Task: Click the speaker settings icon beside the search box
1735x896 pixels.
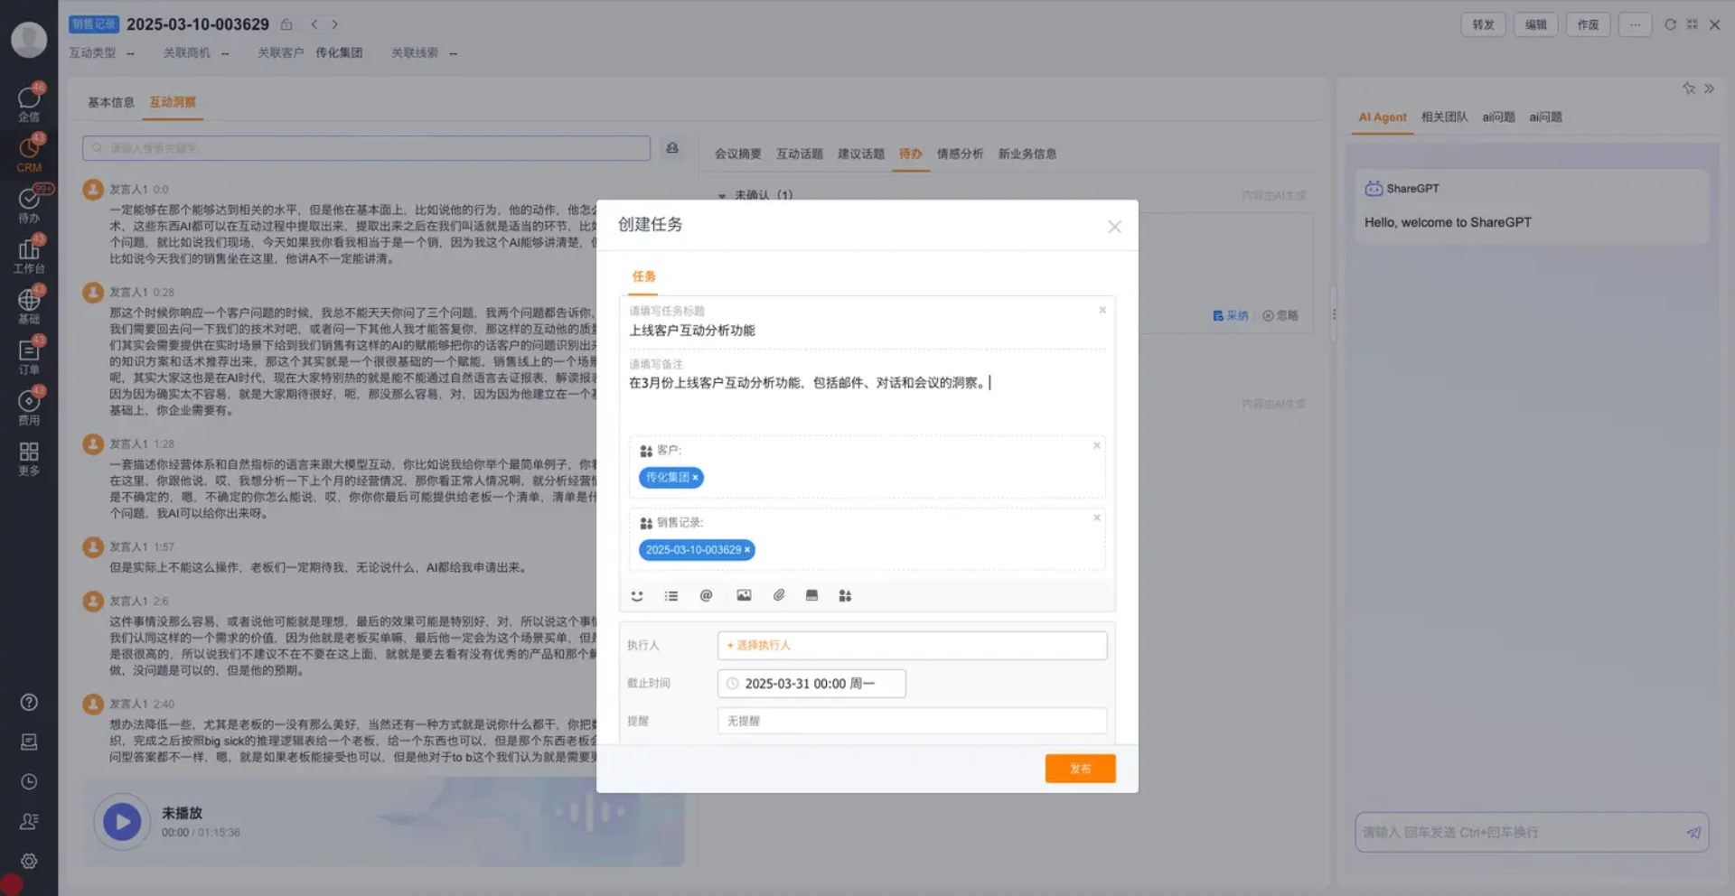Action: tap(672, 148)
